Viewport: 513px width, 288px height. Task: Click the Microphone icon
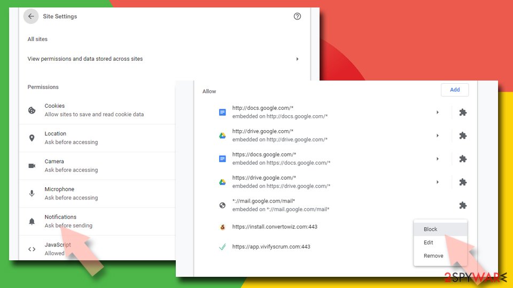pos(32,194)
